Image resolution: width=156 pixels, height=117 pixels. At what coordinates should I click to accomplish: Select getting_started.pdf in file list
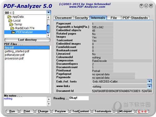[x=17, y=51]
